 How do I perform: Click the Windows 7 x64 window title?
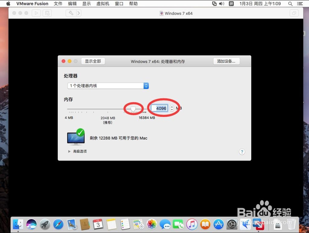(x=179, y=13)
